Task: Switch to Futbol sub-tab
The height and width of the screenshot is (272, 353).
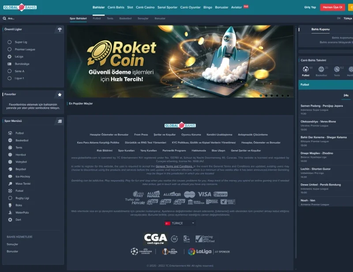Action: (x=97, y=19)
